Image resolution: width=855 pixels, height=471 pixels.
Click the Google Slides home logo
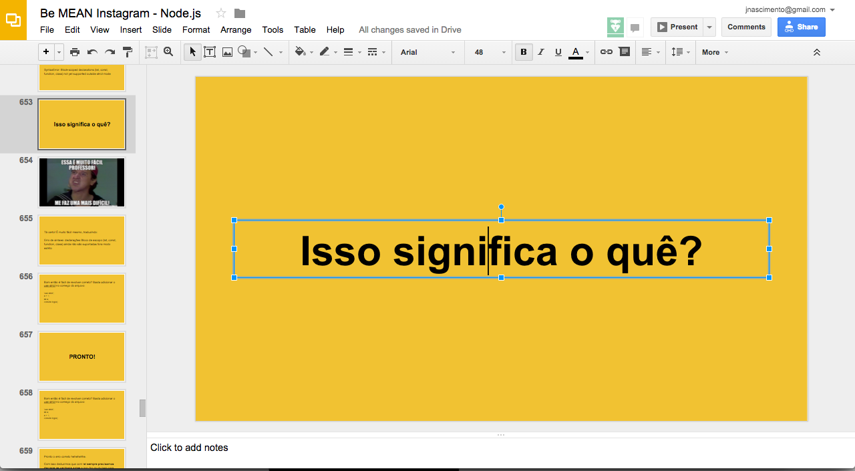coord(13,20)
